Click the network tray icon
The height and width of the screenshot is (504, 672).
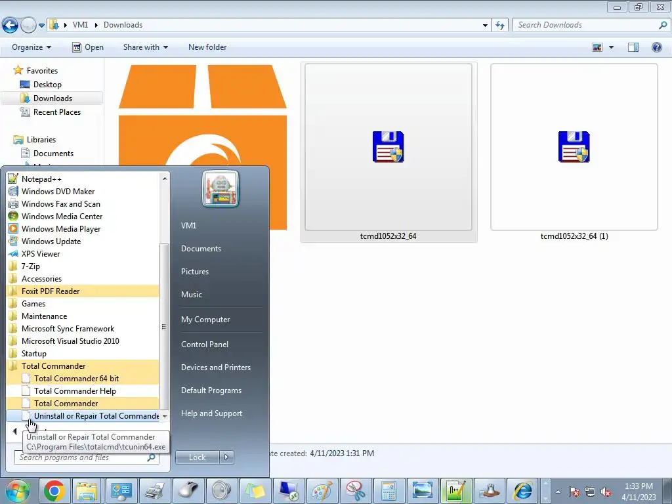[590, 492]
